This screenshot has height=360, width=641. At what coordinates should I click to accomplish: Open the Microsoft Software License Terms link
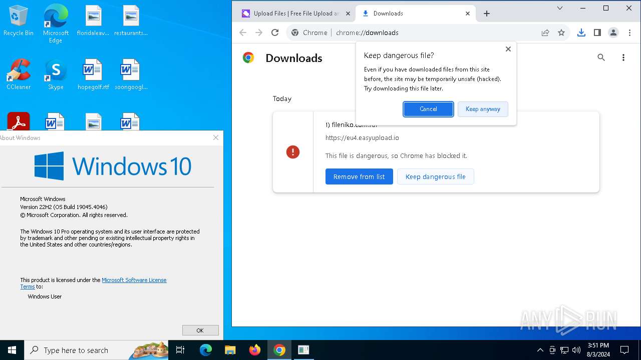coord(134,280)
